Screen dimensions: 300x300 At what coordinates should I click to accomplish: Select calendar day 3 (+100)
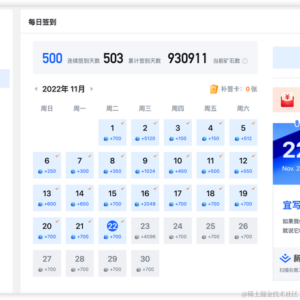(178, 132)
